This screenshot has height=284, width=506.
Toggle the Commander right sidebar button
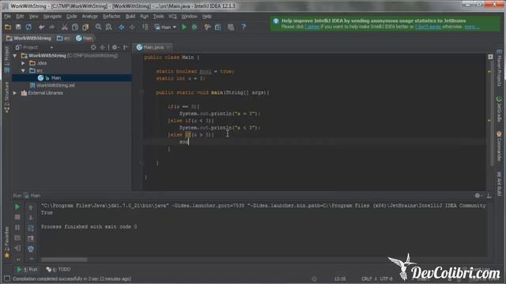click(499, 147)
